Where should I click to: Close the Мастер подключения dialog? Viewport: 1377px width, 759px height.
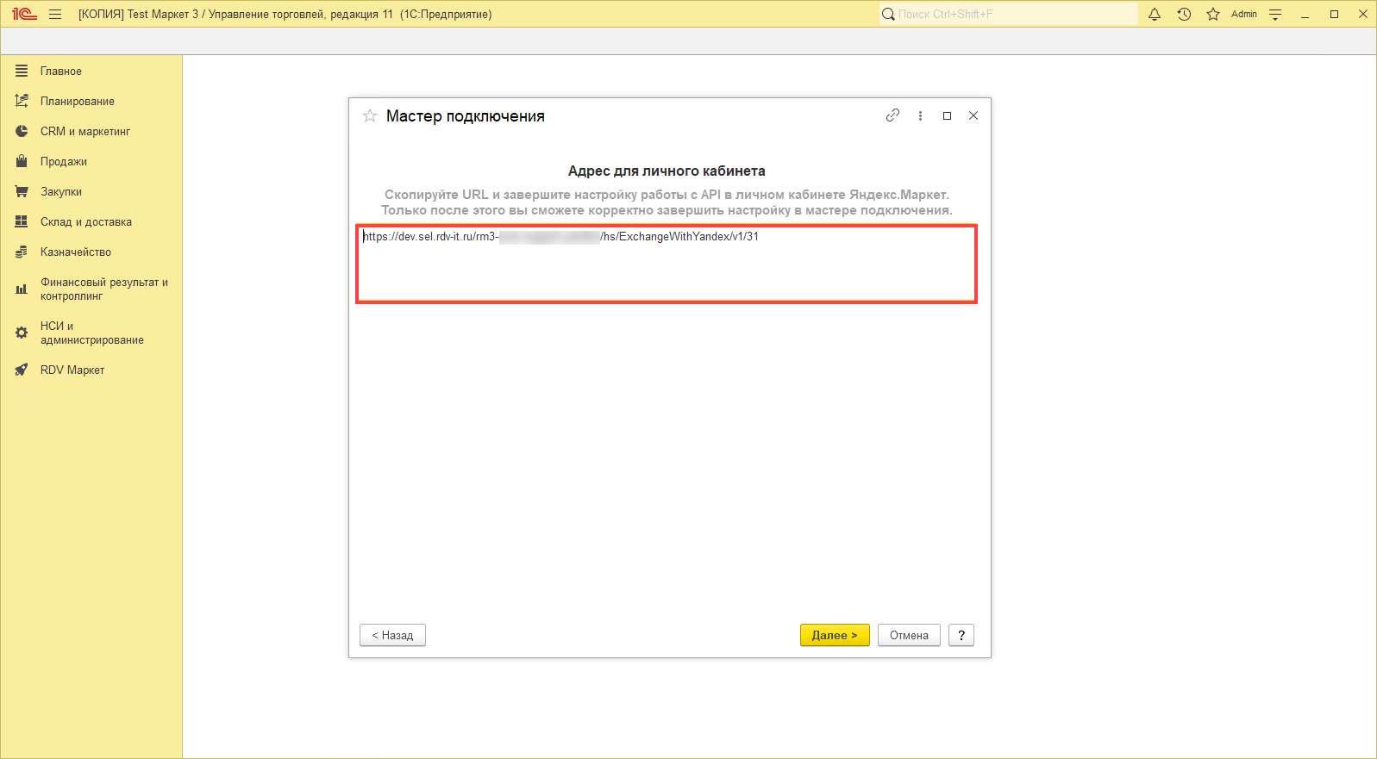tap(973, 115)
